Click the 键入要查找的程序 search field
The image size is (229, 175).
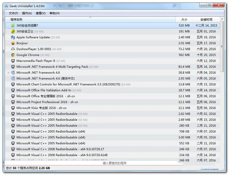click(115, 163)
